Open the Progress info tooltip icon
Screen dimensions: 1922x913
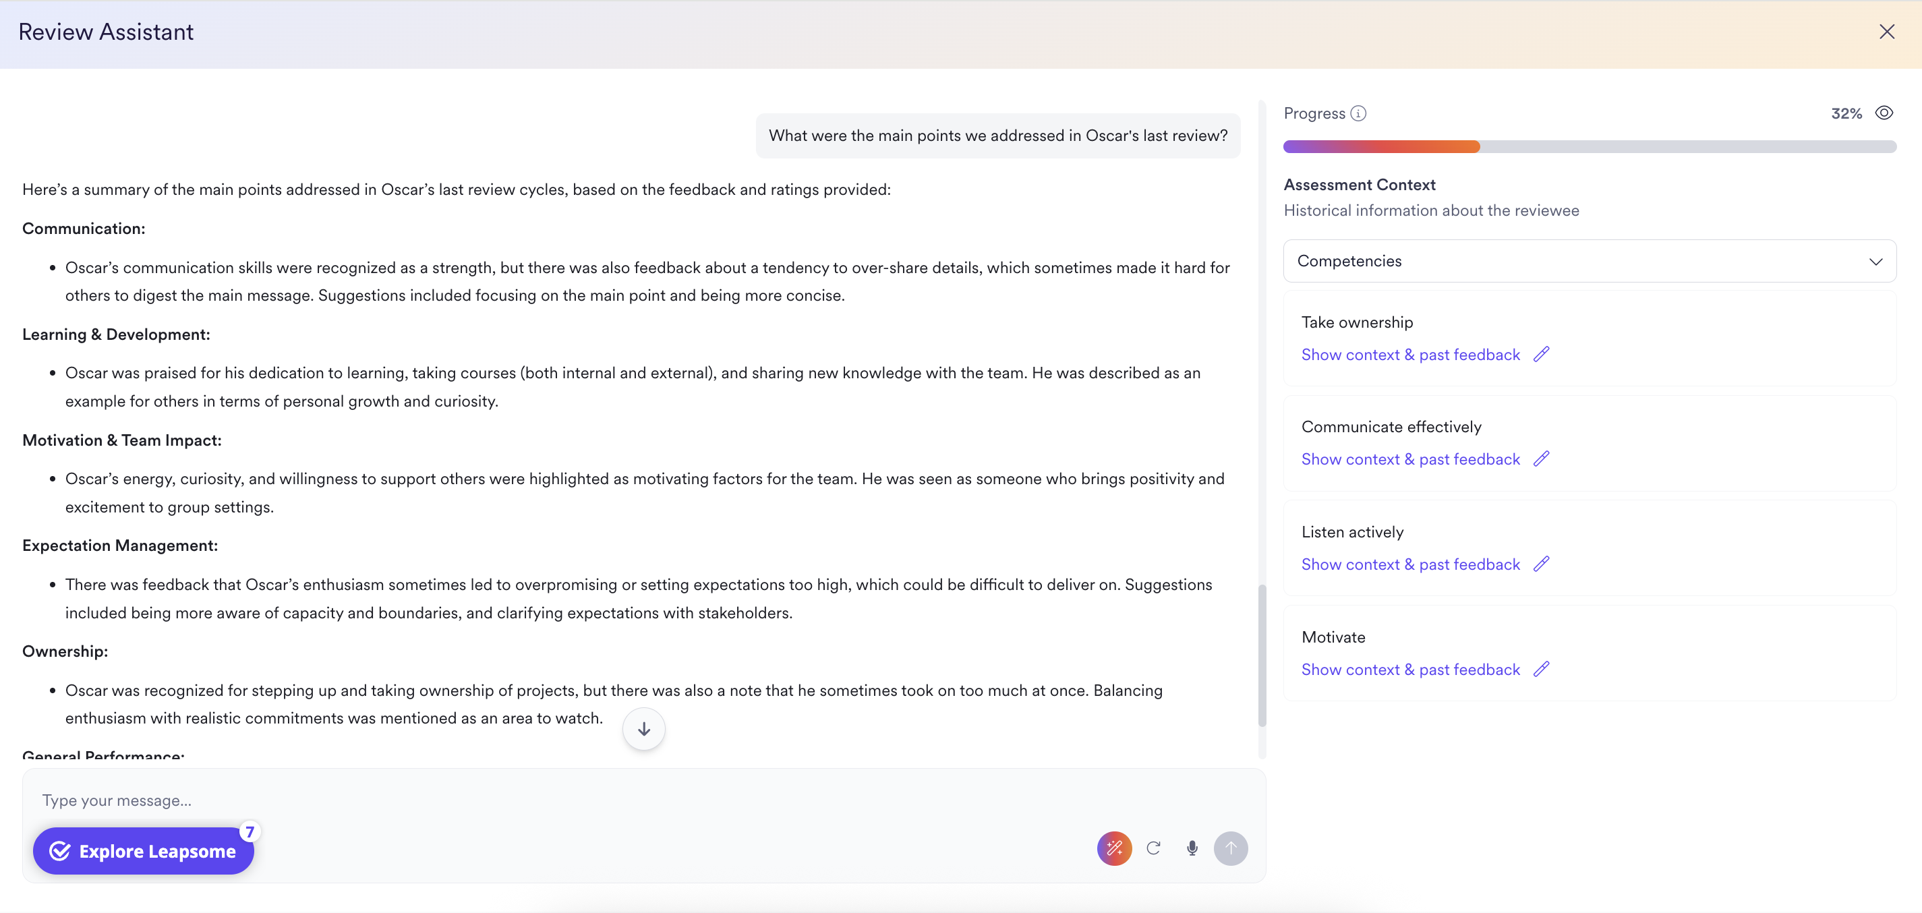(x=1360, y=113)
